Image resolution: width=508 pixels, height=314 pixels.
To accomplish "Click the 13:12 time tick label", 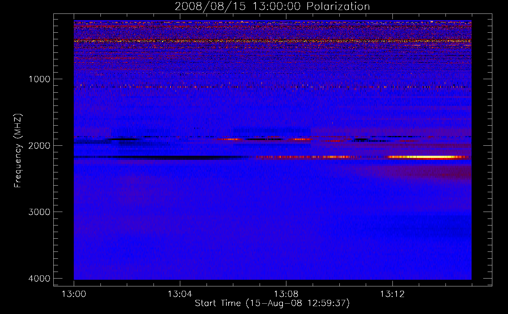I will point(392,294).
